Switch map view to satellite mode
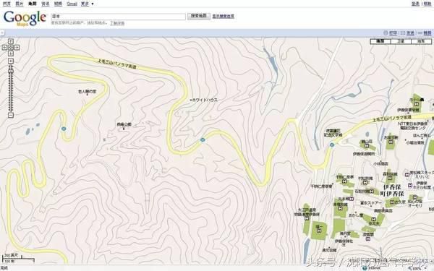 pyautogui.click(x=401, y=41)
